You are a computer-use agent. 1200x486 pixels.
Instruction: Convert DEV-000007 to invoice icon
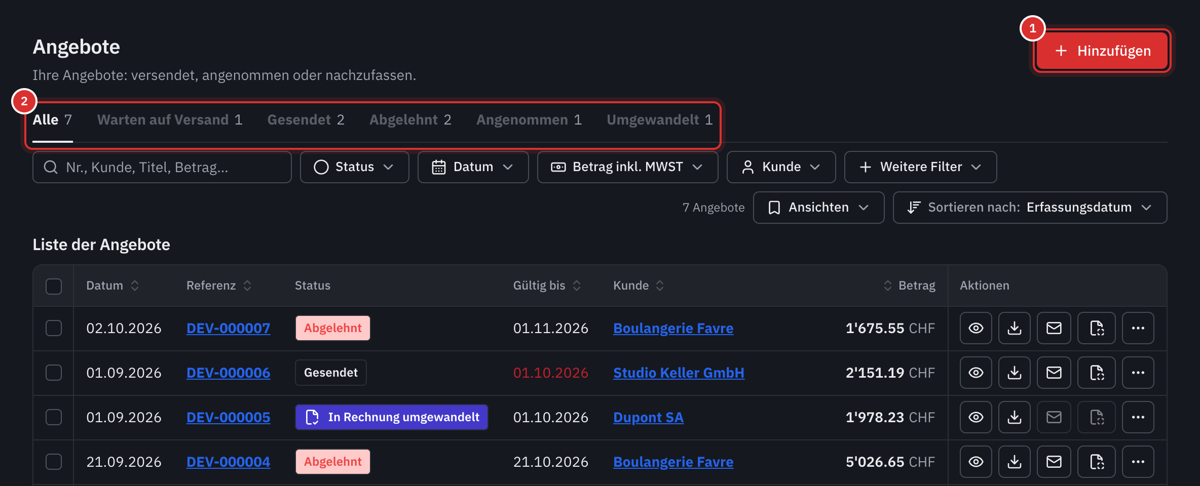pyautogui.click(x=1097, y=328)
